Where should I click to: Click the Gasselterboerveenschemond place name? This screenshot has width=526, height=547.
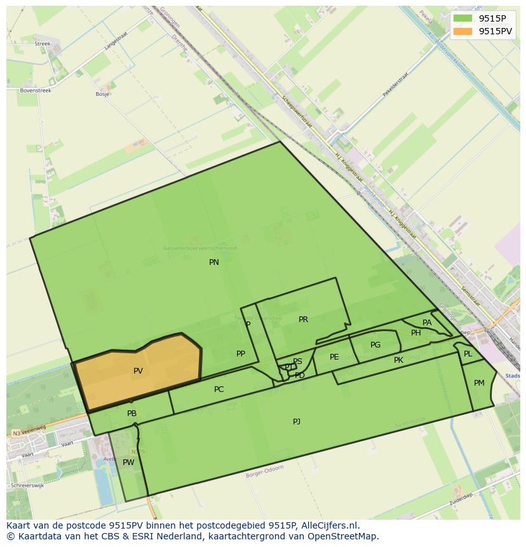click(200, 248)
